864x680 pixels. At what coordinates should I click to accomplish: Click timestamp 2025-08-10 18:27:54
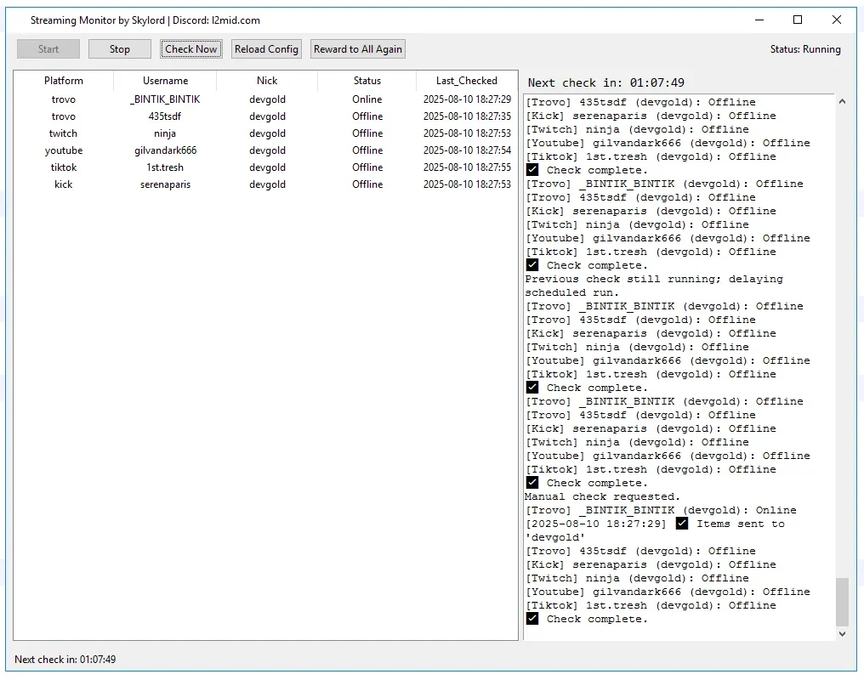(467, 150)
